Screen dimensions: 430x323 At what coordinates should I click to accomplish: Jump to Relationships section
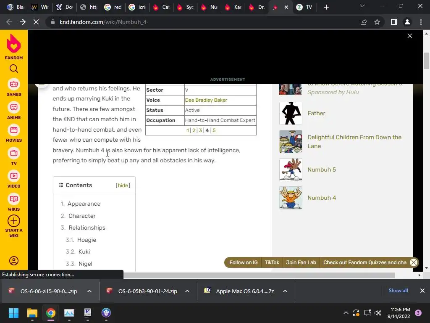[87, 228]
